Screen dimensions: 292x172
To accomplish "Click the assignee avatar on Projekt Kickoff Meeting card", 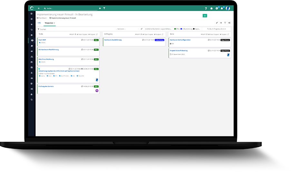I will 228,55.
